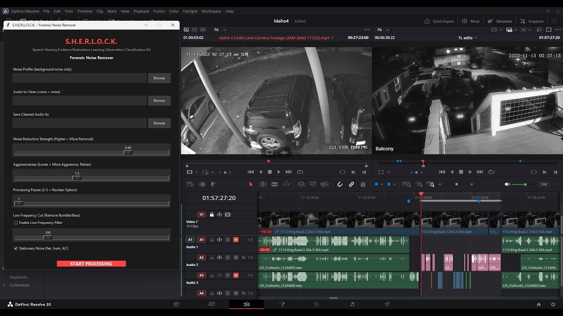563x316 pixels.
Task: Toggle the DIM audio button
Action: point(544,184)
